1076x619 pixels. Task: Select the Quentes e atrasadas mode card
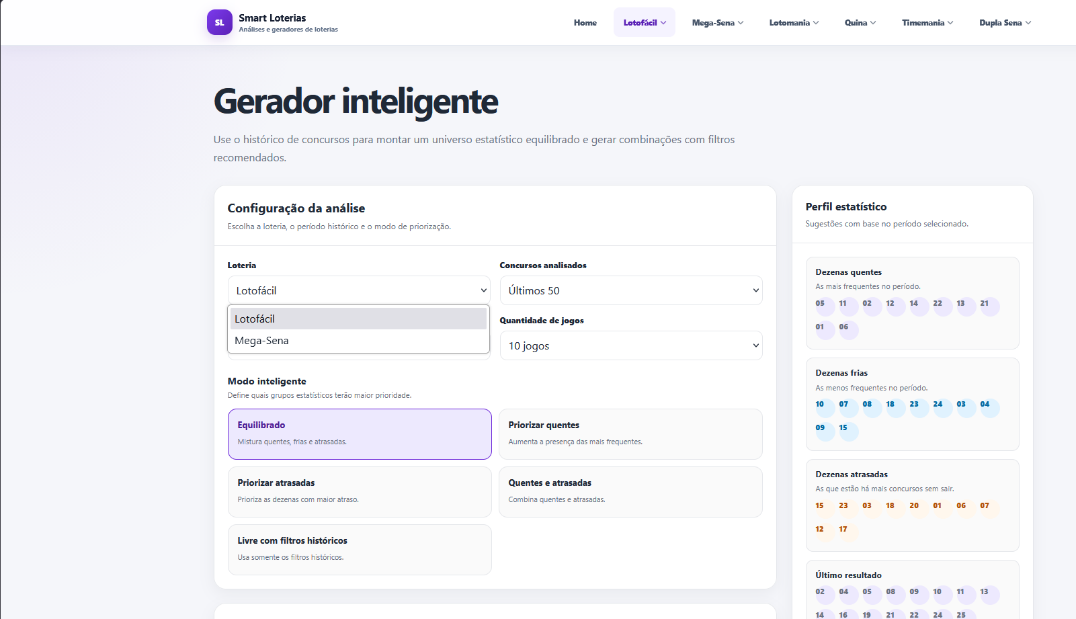click(x=630, y=492)
